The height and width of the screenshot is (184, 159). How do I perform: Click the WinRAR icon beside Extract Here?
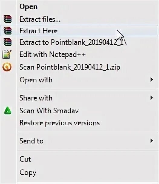click(7, 31)
